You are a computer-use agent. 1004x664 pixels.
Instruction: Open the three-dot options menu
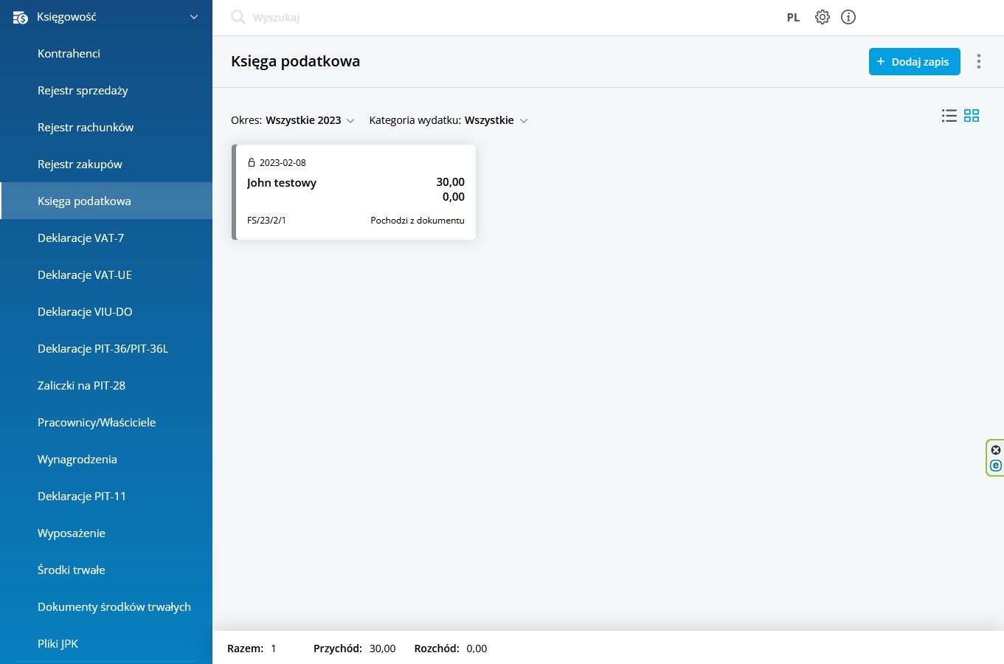(x=979, y=61)
